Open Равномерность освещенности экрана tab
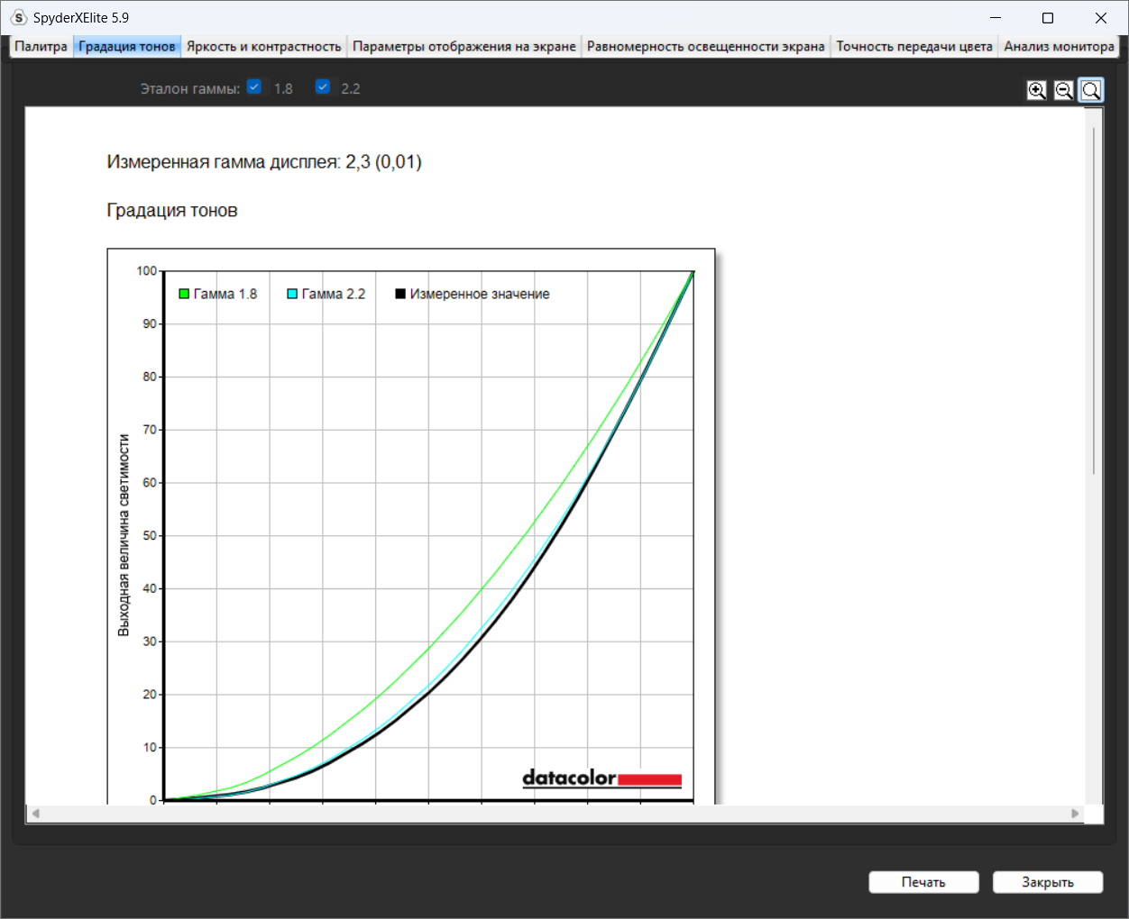Image resolution: width=1129 pixels, height=919 pixels. [x=706, y=47]
